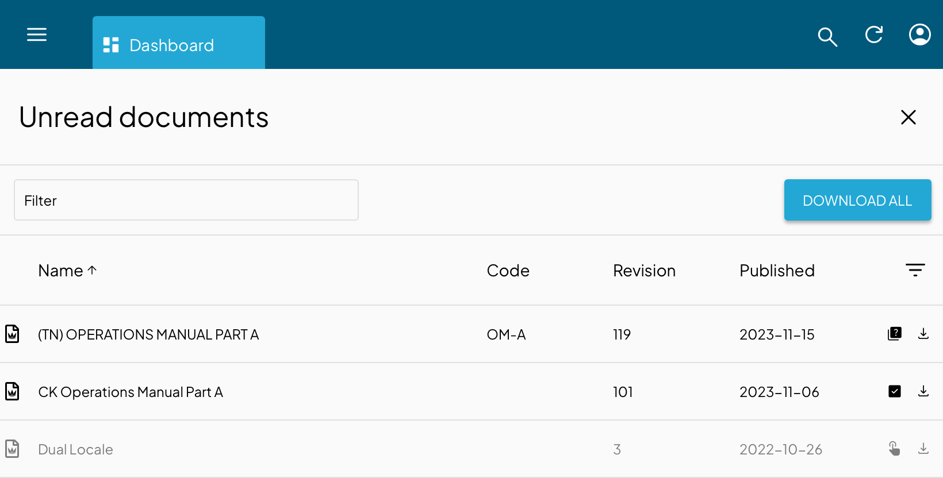
Task: Sort by the Name column arrow
Action: point(92,269)
